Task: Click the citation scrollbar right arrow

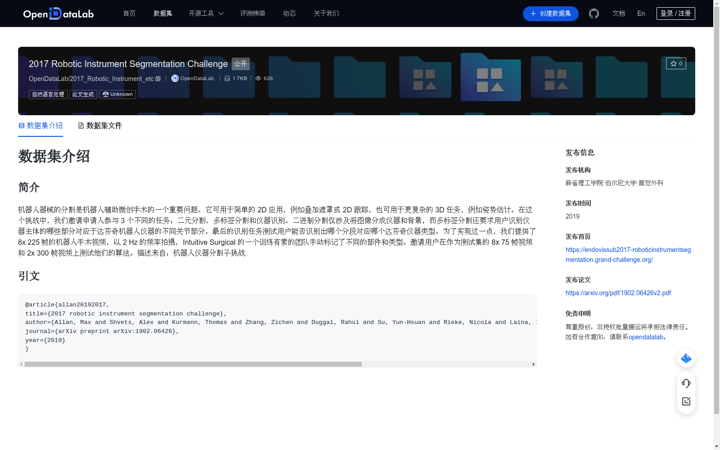Action: tap(534, 364)
